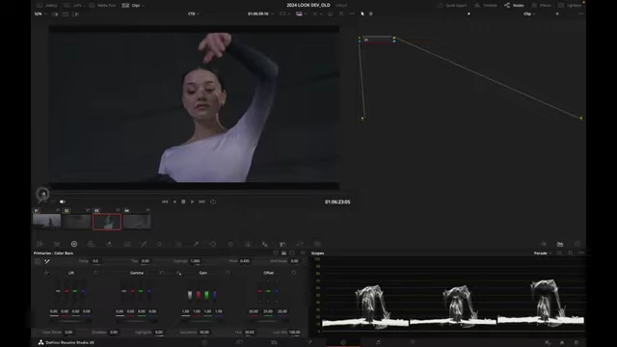Play the clip in reverse
Screen dimensions: 617x347
click(x=174, y=201)
